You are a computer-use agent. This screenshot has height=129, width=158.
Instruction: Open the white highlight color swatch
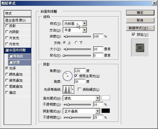106,98
